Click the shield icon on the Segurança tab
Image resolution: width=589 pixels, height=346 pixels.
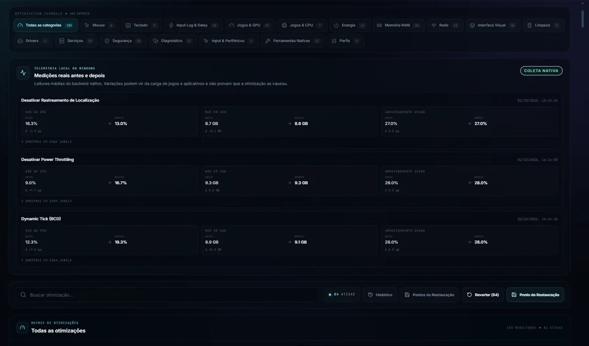pyautogui.click(x=107, y=41)
